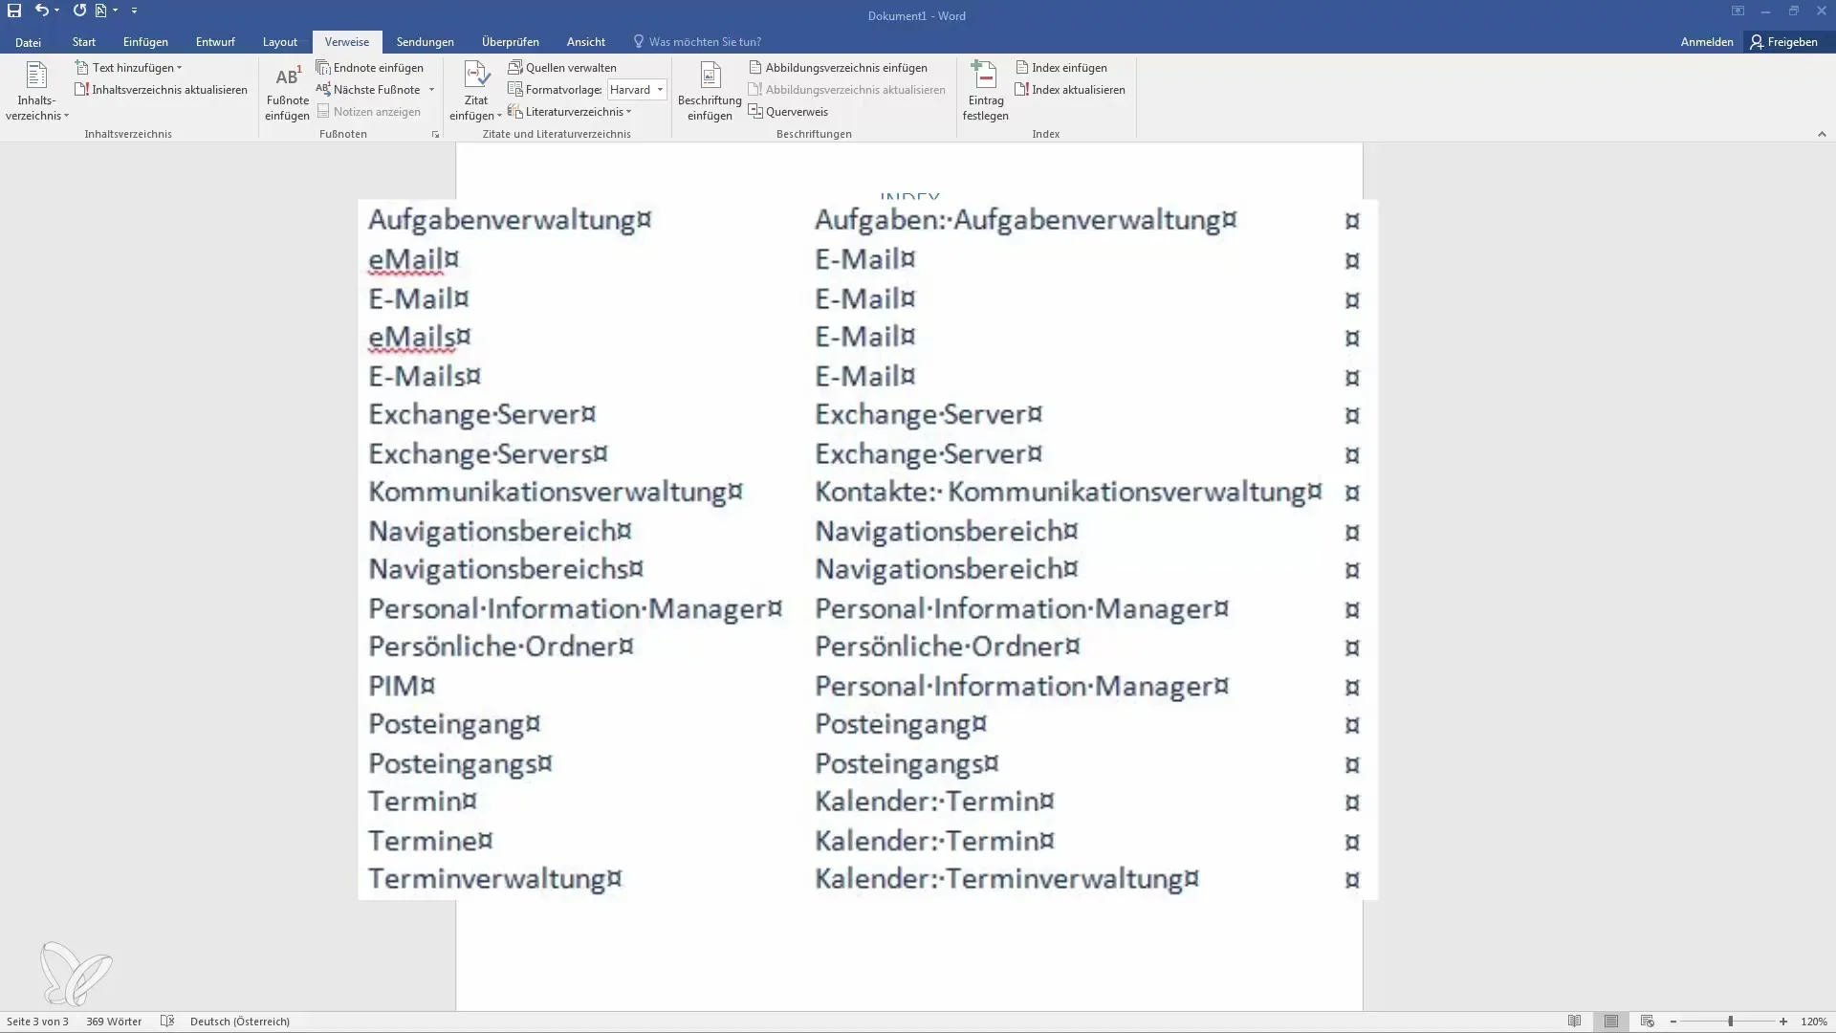Open the Nächste Fußnote dropdown arrow

[x=432, y=90]
